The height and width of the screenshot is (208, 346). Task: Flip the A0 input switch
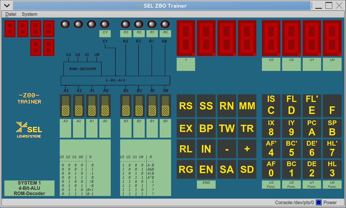105,105
